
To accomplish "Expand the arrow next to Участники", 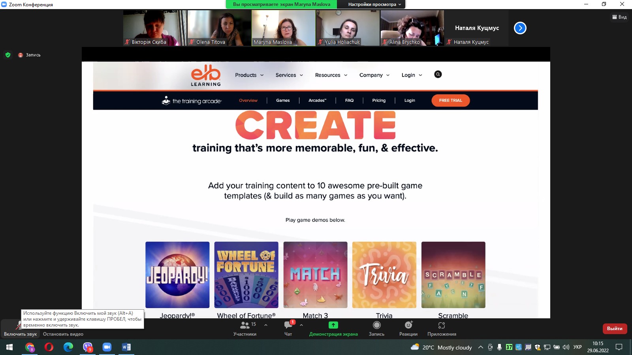I will tap(266, 325).
